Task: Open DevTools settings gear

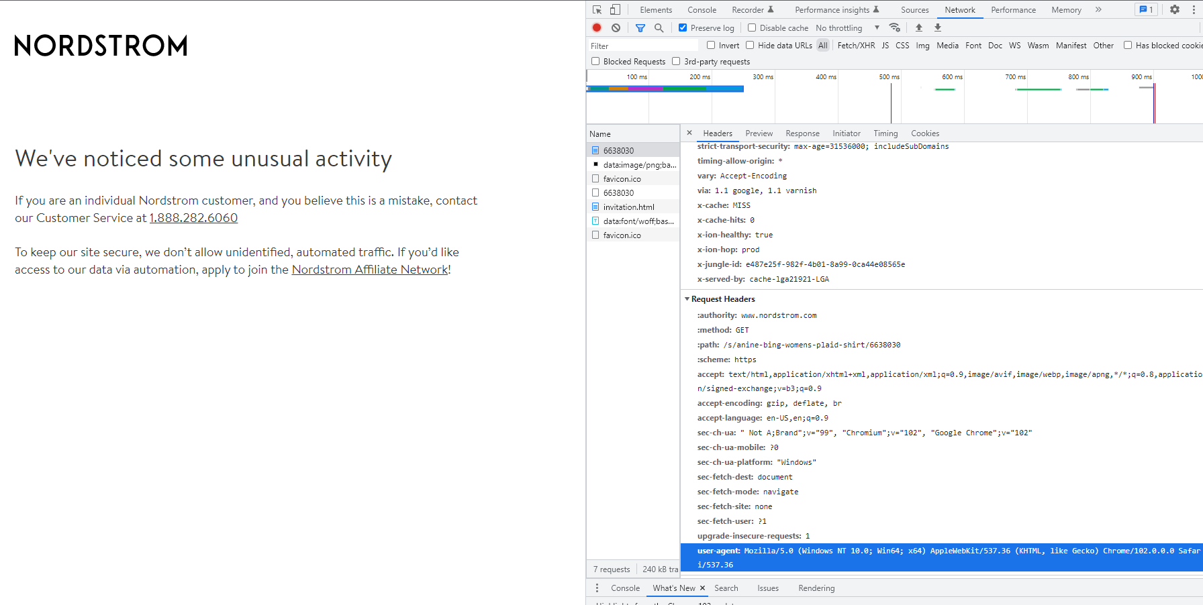Action: [x=1175, y=9]
